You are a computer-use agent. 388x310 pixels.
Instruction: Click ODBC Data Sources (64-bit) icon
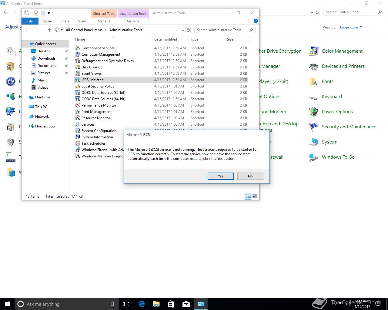(x=78, y=99)
